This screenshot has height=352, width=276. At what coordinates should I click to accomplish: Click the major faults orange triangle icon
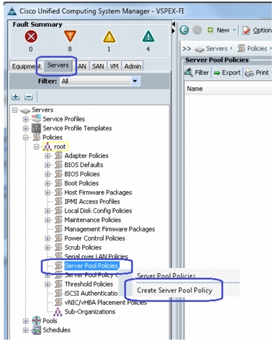click(70, 36)
